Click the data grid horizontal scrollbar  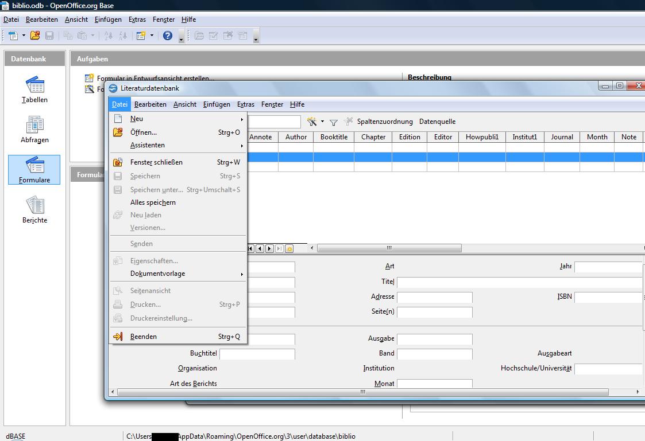(389, 248)
